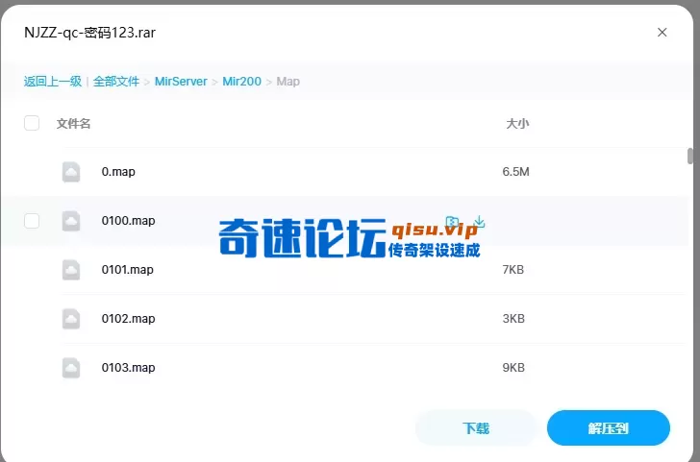Select the 0101.map file name
This screenshot has width=700, height=462.
(x=127, y=270)
